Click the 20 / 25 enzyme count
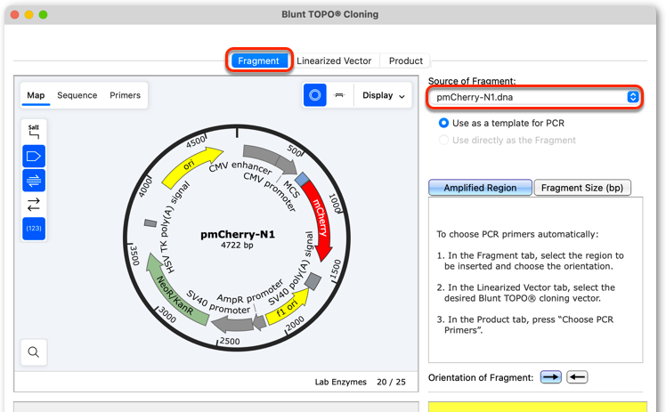This screenshot has width=666, height=412. (x=391, y=382)
